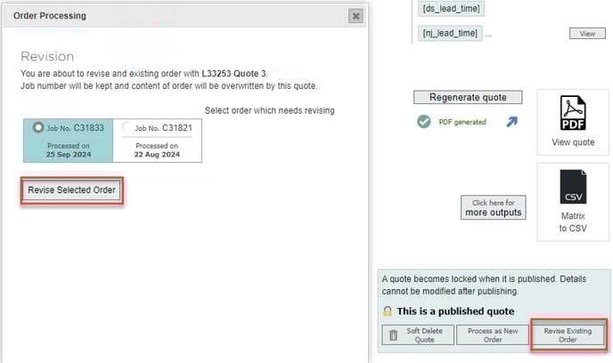This screenshot has height=363, width=613.
Task: Select Job No. C31833 radio button
Action: 38,128
